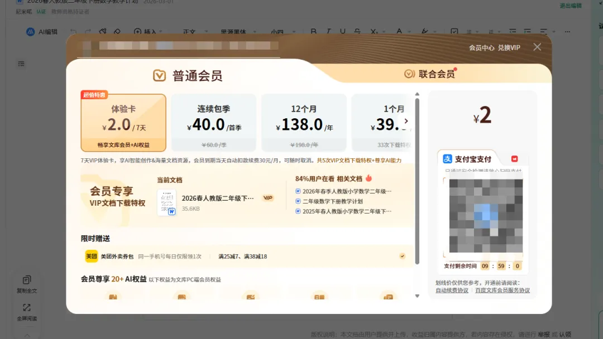603x339 pixels.
Task: Toggle underline U in editor toolbar
Action: point(342,31)
